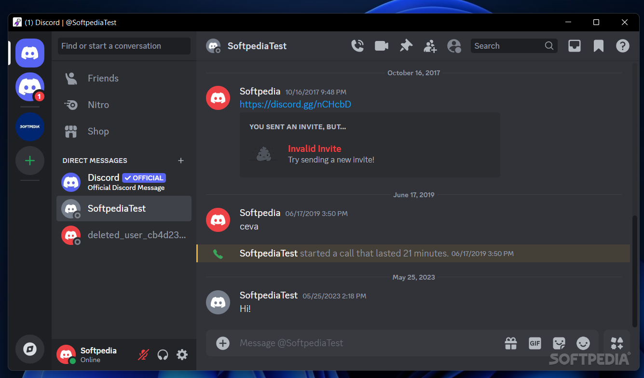Screen dimensions: 644x378
Task: Open User Settings gear
Action: coord(182,355)
